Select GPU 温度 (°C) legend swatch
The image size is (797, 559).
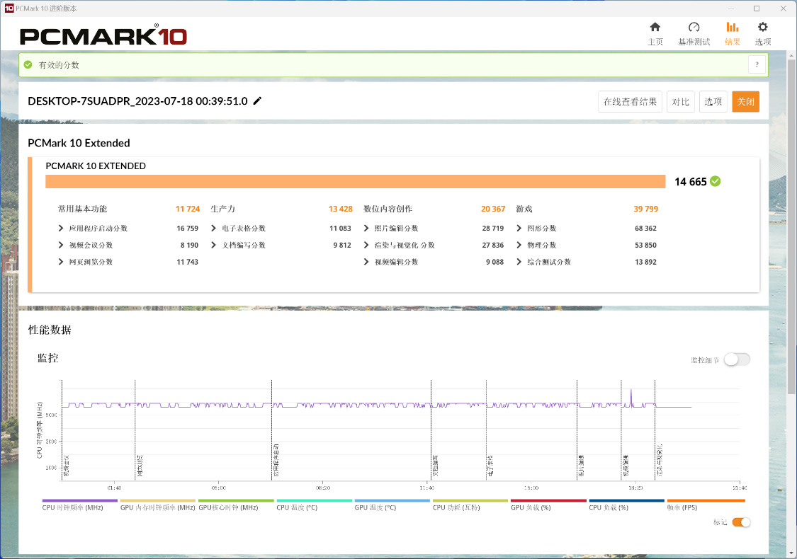coord(392,500)
